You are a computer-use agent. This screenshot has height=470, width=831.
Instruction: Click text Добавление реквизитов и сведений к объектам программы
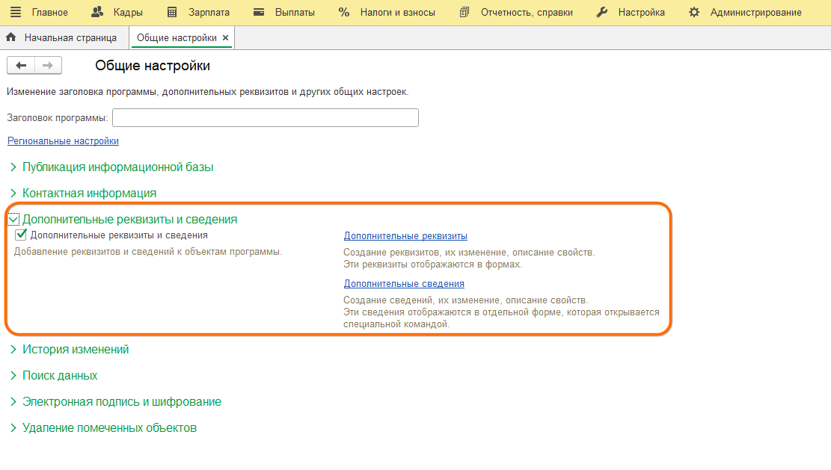click(x=148, y=252)
